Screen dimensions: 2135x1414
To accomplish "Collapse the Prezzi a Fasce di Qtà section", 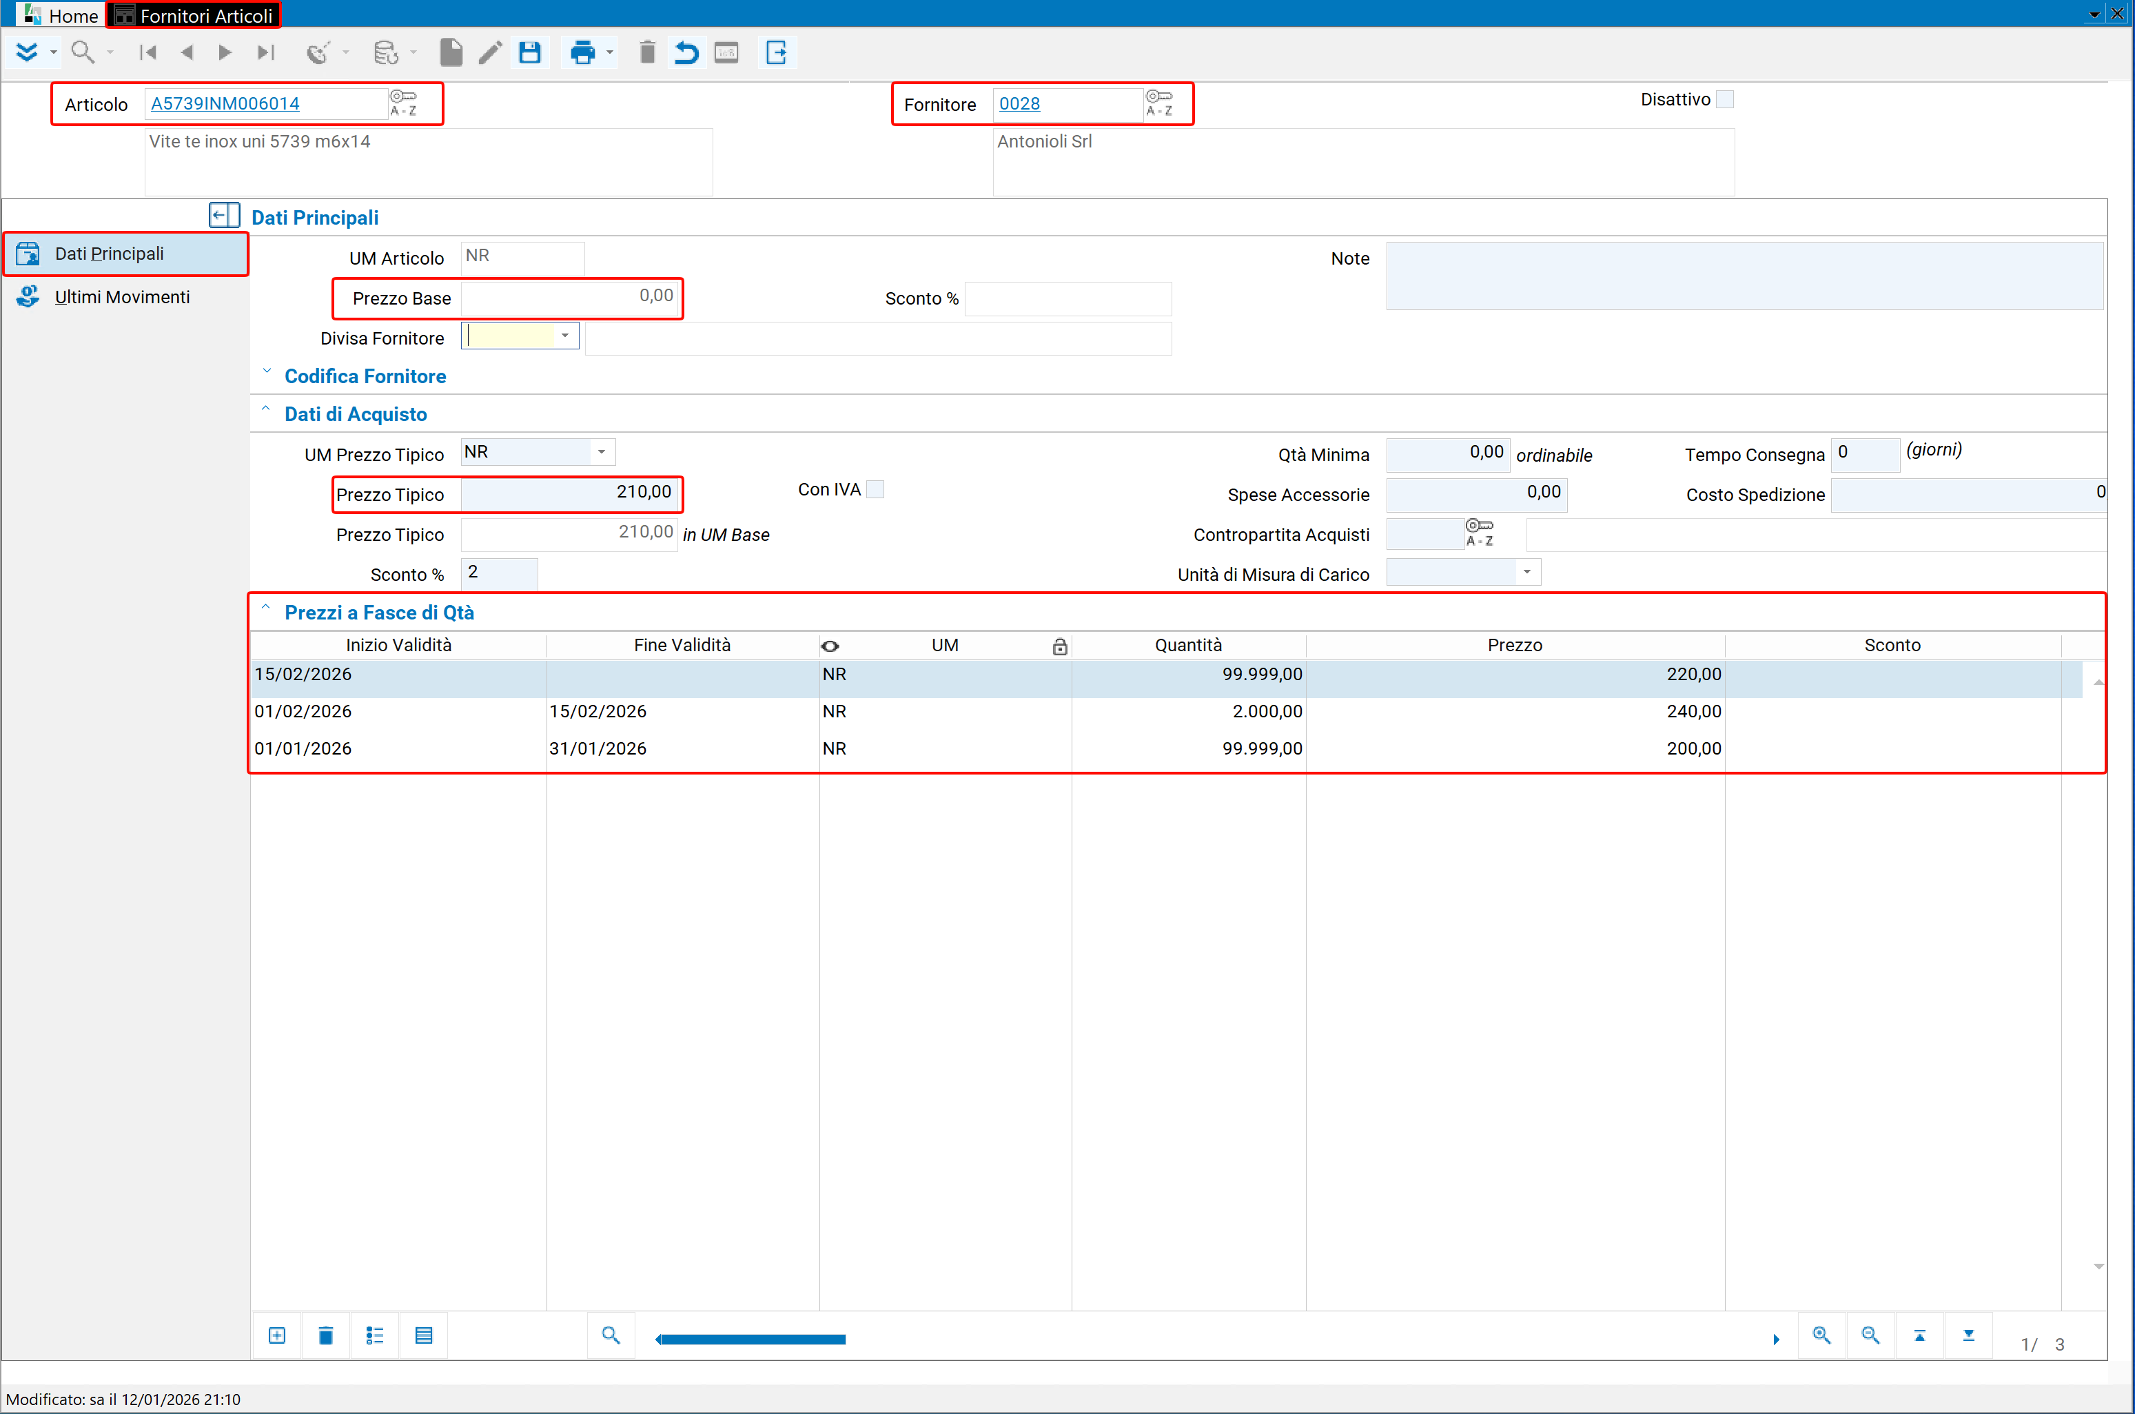I will [266, 608].
